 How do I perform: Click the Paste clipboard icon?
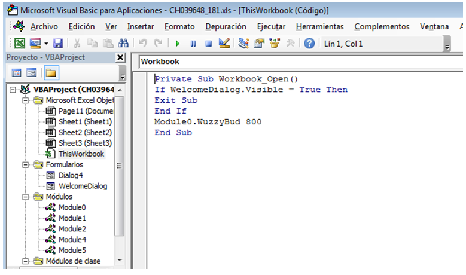tap(108, 44)
